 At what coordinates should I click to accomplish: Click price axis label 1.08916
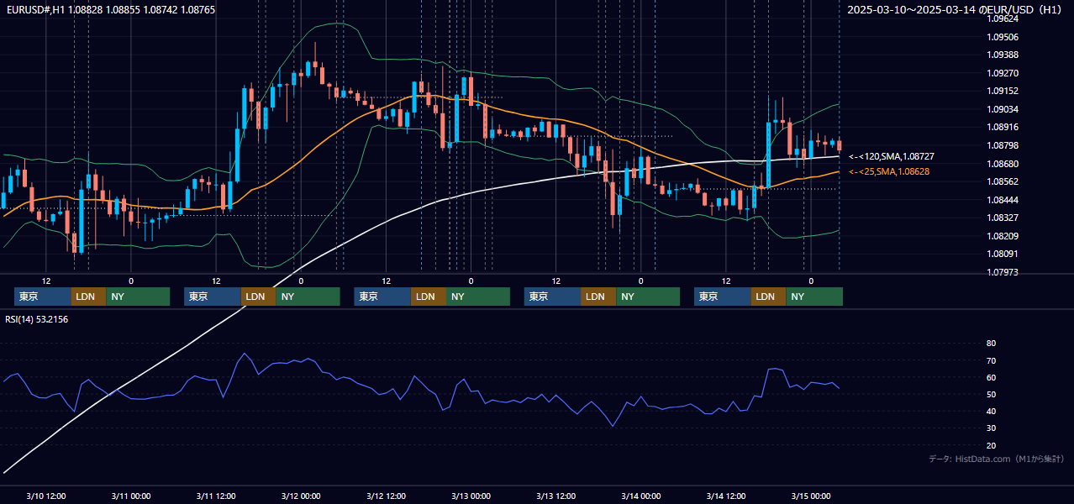pyautogui.click(x=1002, y=127)
